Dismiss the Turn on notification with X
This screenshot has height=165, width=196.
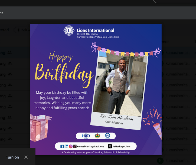point(26,157)
